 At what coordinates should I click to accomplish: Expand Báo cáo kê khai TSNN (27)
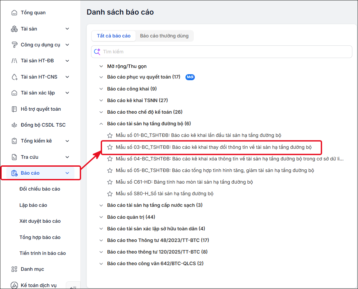pos(101,100)
